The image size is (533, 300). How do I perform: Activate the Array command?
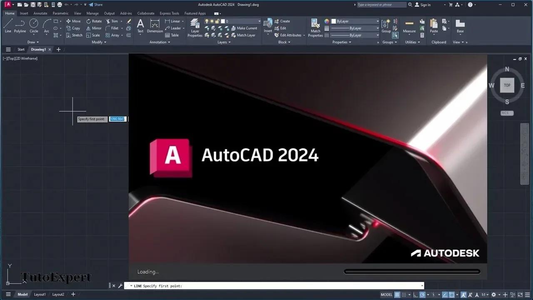112,35
